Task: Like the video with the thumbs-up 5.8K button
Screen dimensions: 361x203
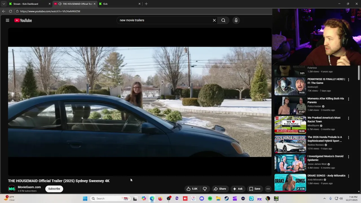Action: [192, 189]
